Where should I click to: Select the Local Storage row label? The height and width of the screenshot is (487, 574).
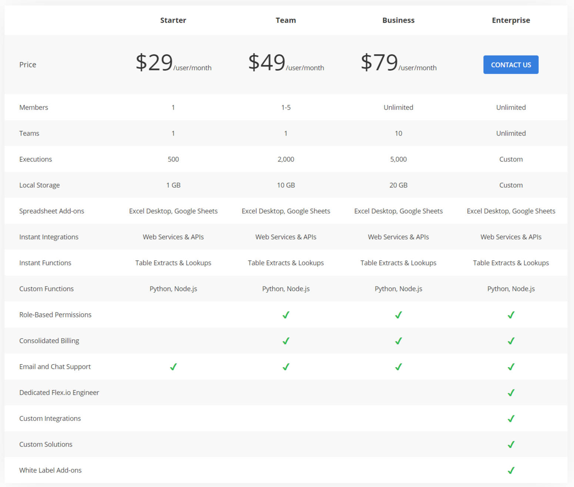[x=40, y=185]
